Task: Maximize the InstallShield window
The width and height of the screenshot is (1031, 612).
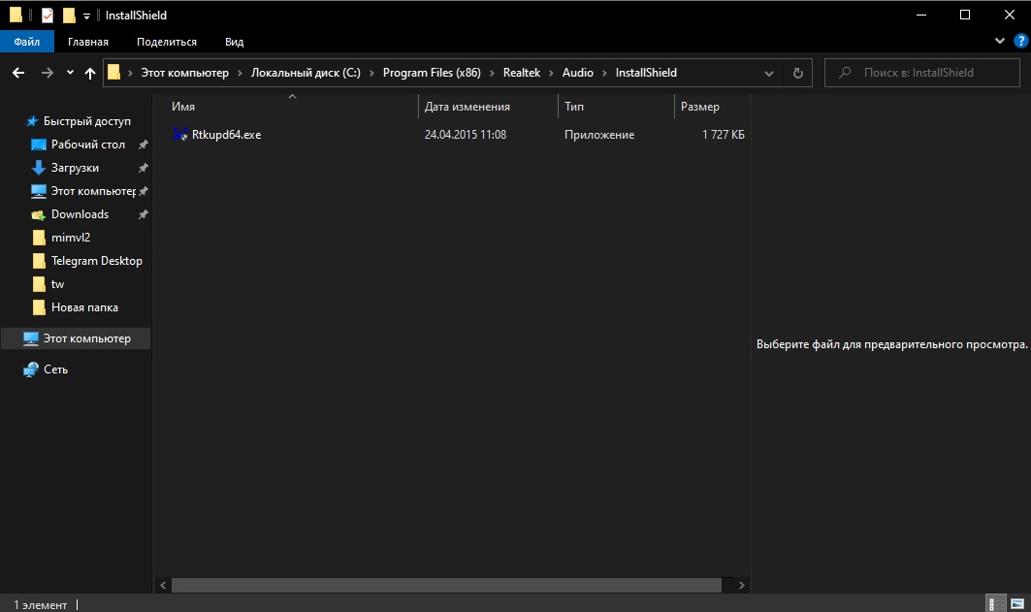Action: (x=965, y=15)
